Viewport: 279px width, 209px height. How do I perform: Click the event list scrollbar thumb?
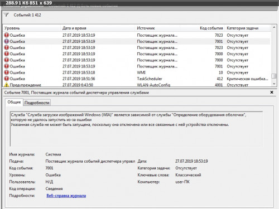(273, 76)
